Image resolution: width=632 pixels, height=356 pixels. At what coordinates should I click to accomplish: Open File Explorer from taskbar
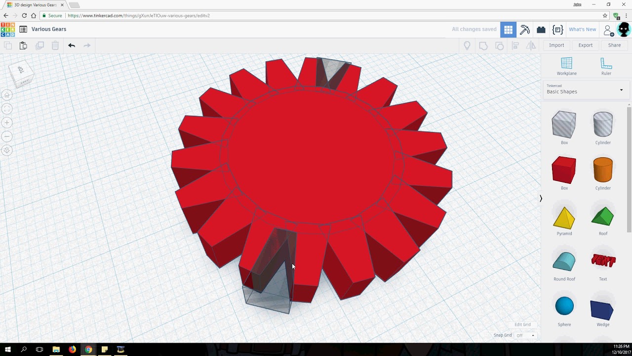pyautogui.click(x=56, y=350)
